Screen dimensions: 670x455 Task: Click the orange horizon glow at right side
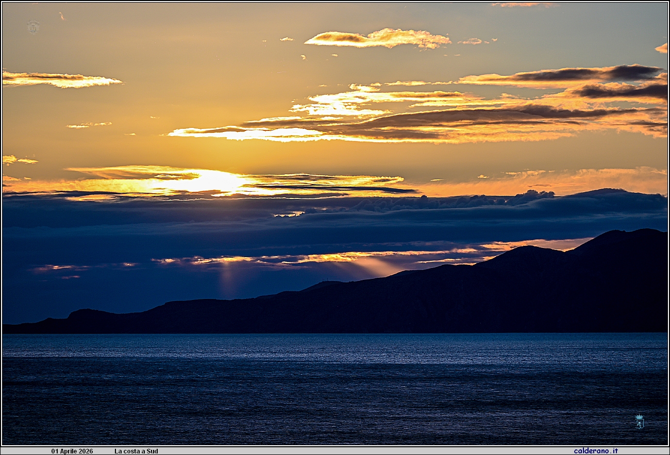click(x=593, y=180)
